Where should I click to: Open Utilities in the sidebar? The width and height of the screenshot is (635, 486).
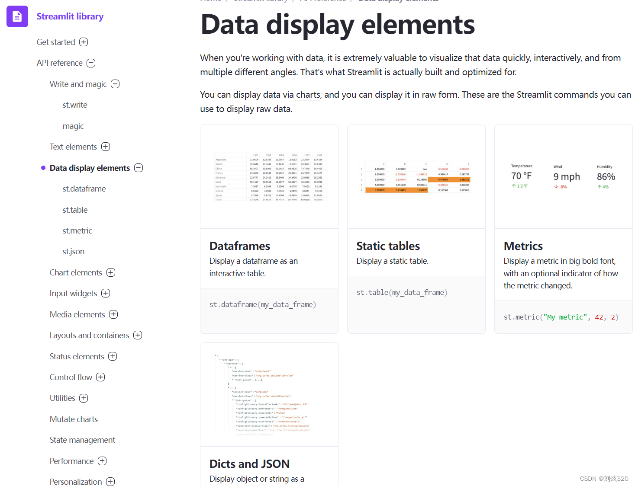tap(62, 398)
